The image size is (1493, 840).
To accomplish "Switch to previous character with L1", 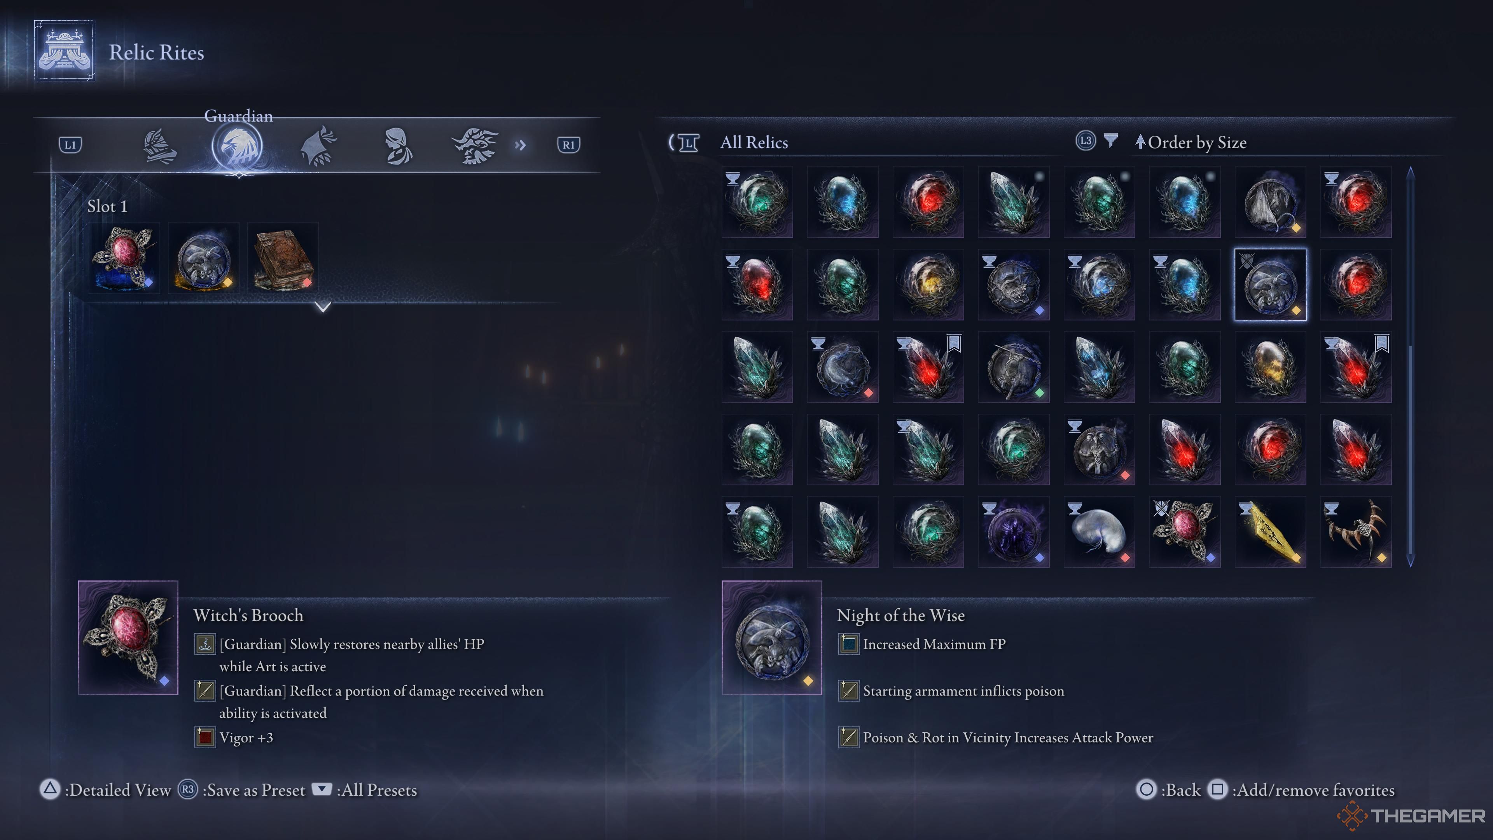I will click(70, 145).
